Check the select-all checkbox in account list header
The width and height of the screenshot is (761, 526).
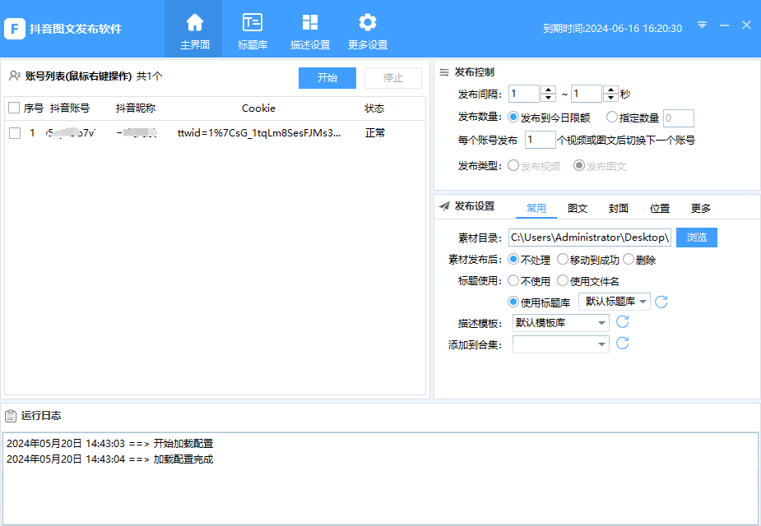(14, 108)
